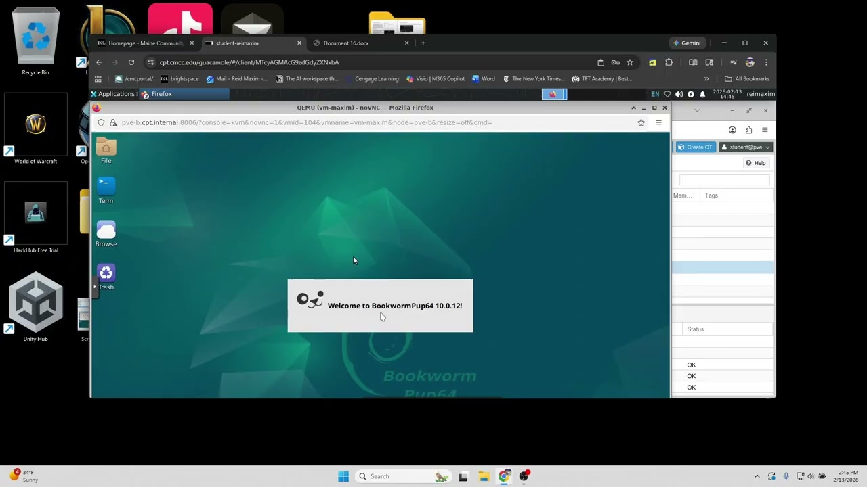
Task: Click shield icon in noVNC address bar
Action: click(x=101, y=122)
